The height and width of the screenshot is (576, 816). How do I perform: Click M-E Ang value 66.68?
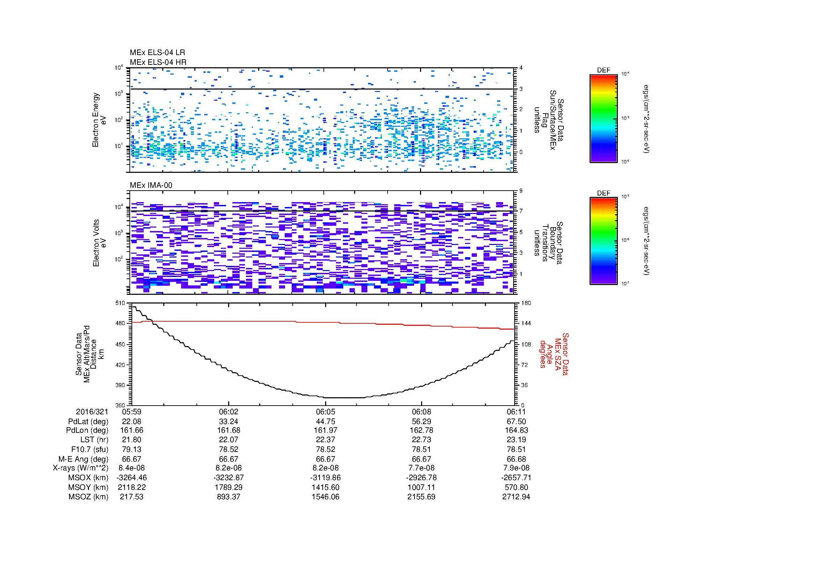[x=516, y=459]
